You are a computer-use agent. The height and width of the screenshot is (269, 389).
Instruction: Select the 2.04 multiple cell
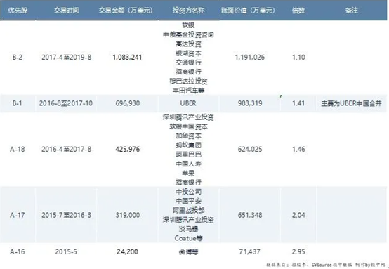pyautogui.click(x=298, y=215)
